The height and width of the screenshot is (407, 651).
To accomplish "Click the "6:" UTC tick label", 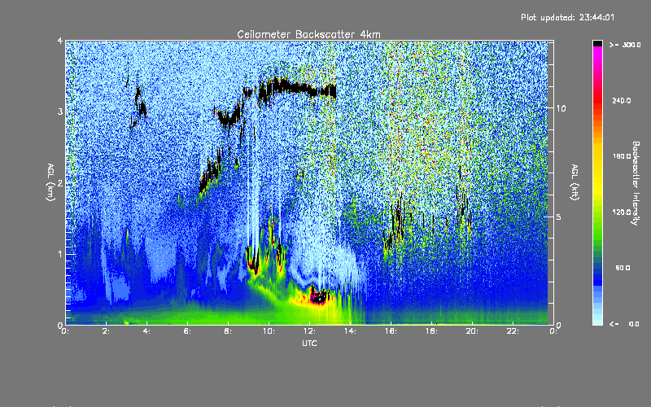I will 188,331.
